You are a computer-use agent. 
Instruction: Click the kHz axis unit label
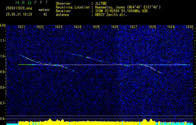(3, 25)
